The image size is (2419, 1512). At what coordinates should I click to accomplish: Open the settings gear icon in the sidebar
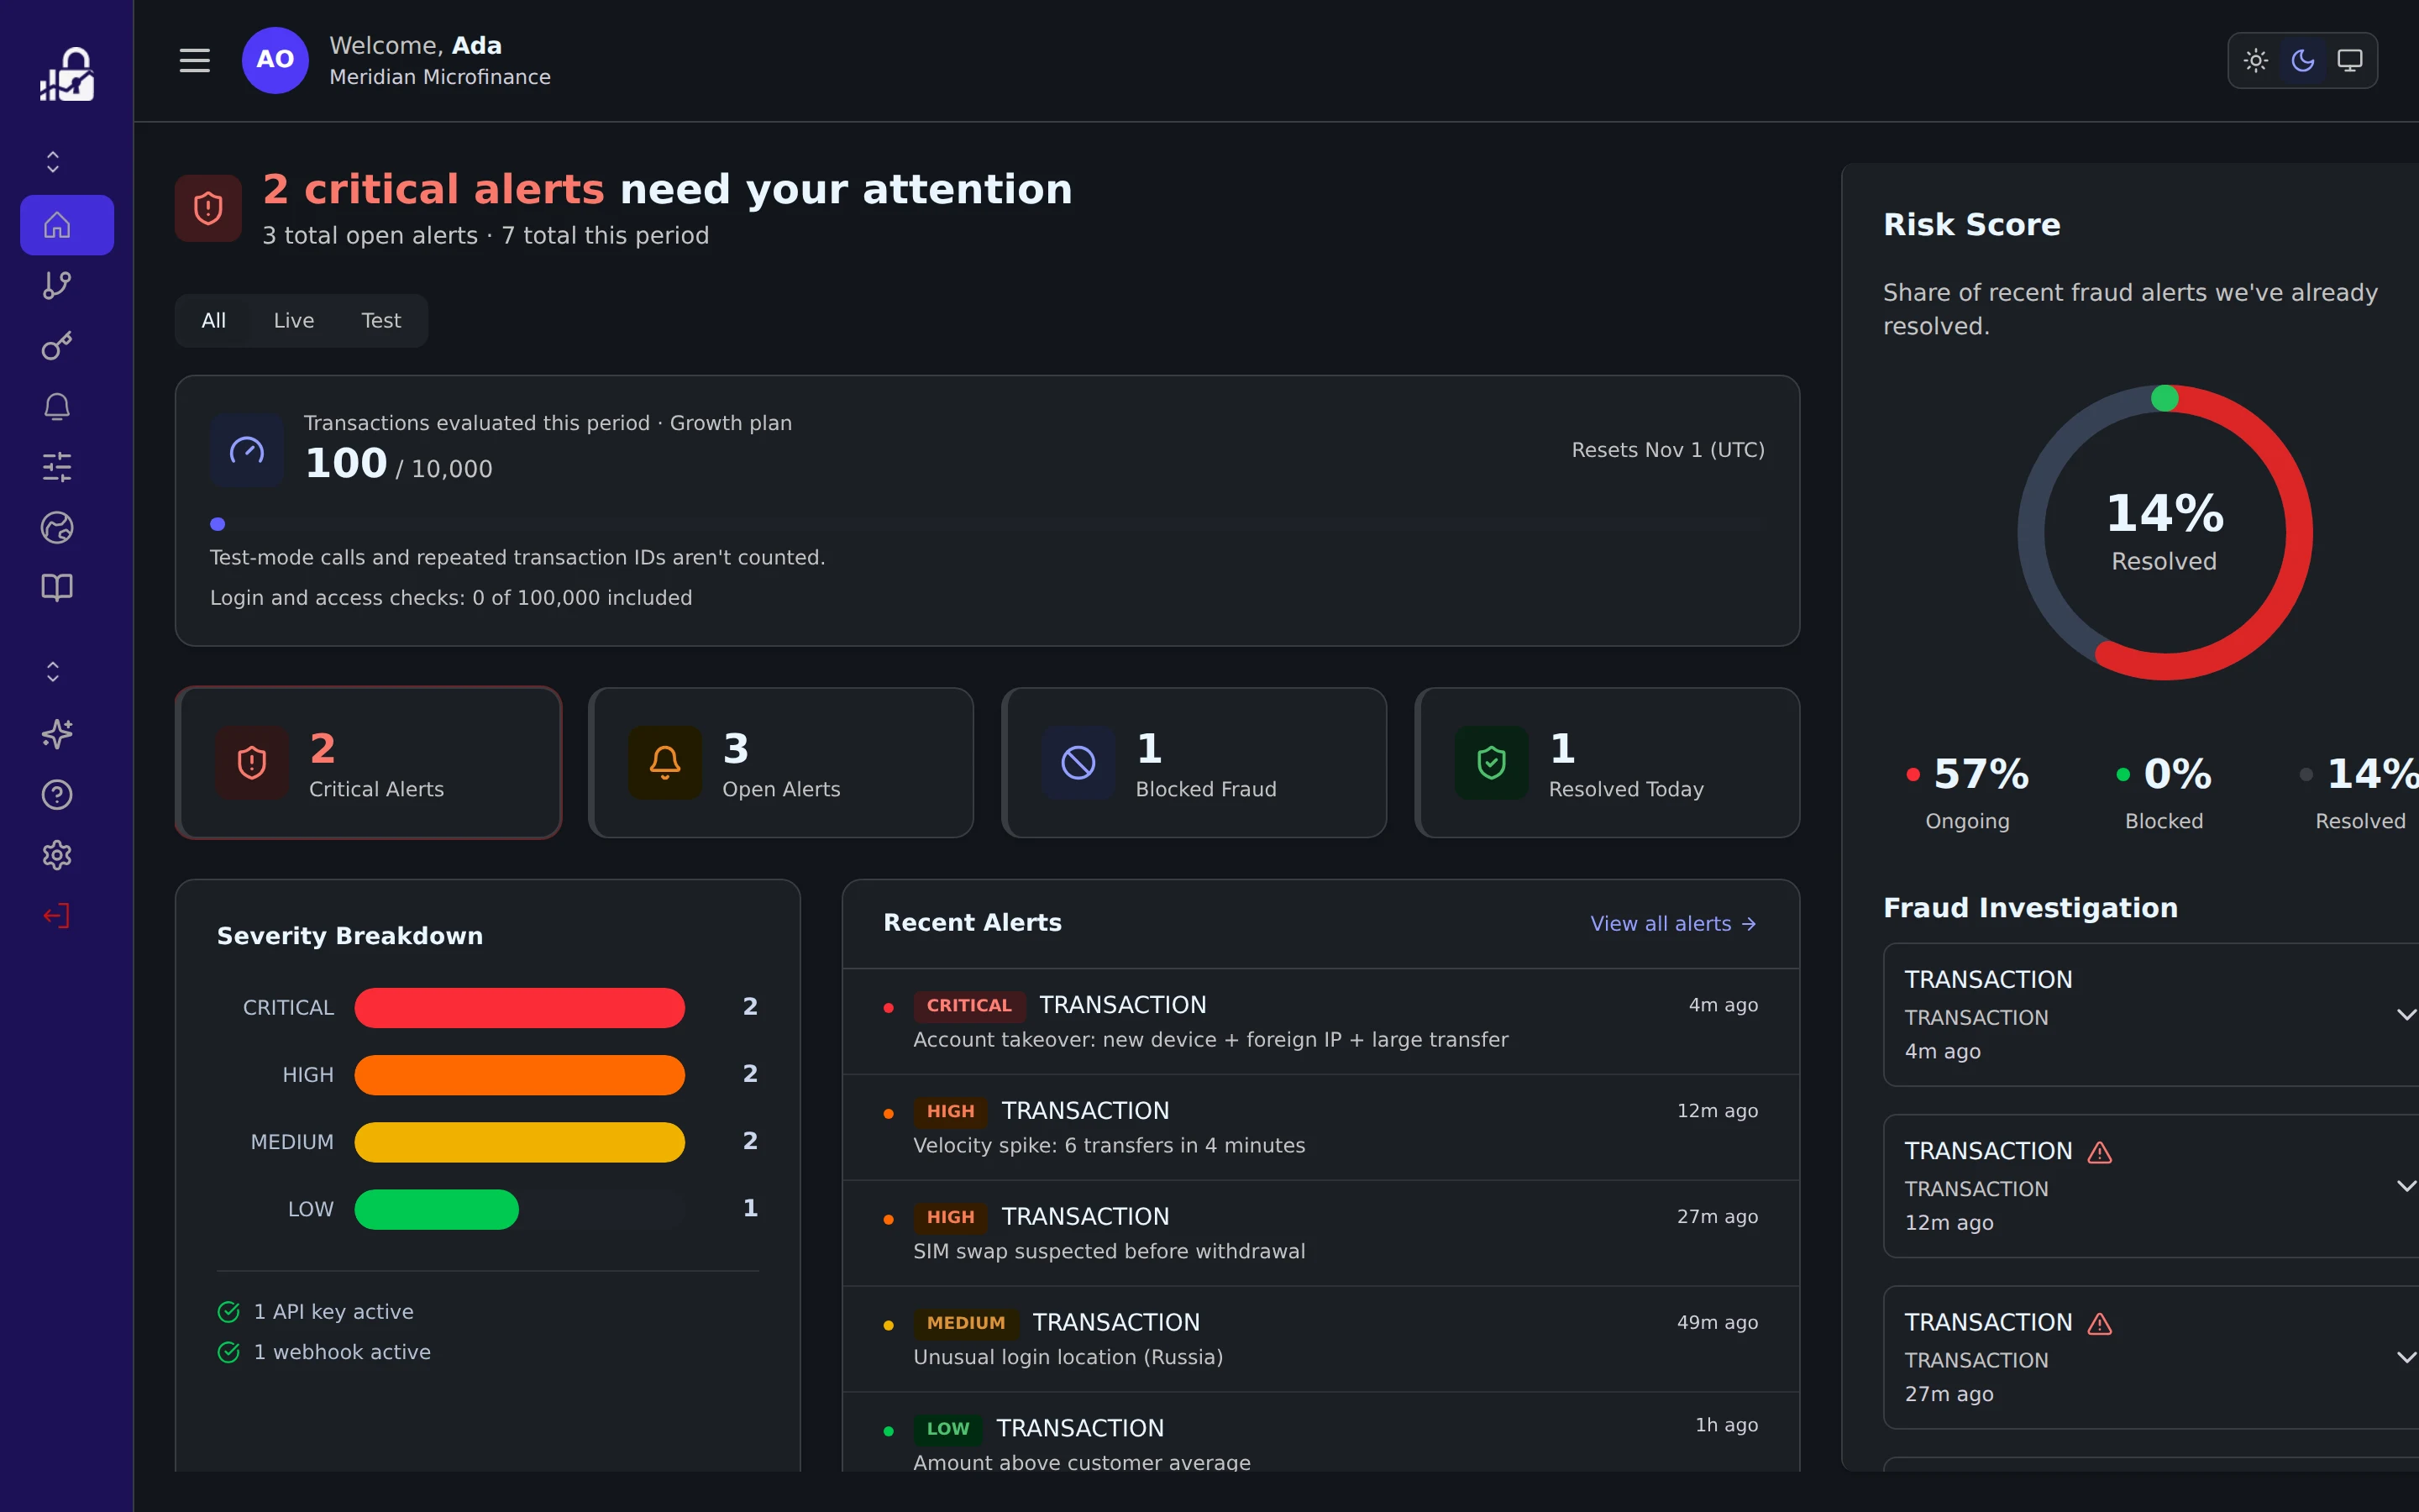pos(57,855)
